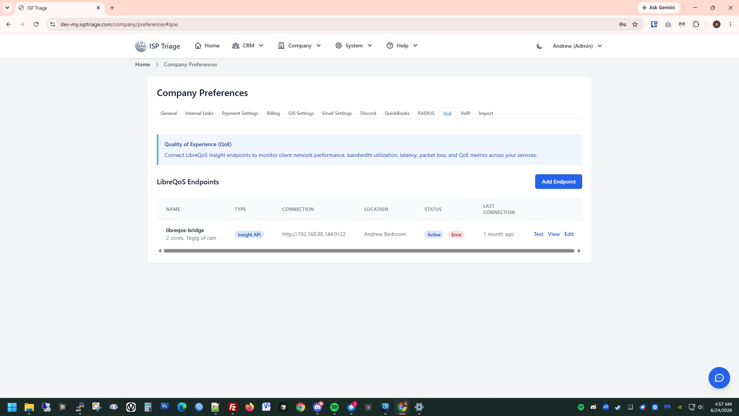Open the chat support bubble

719,378
